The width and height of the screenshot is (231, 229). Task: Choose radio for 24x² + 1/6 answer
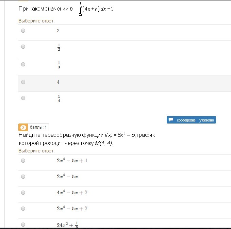pyautogui.click(x=23, y=225)
